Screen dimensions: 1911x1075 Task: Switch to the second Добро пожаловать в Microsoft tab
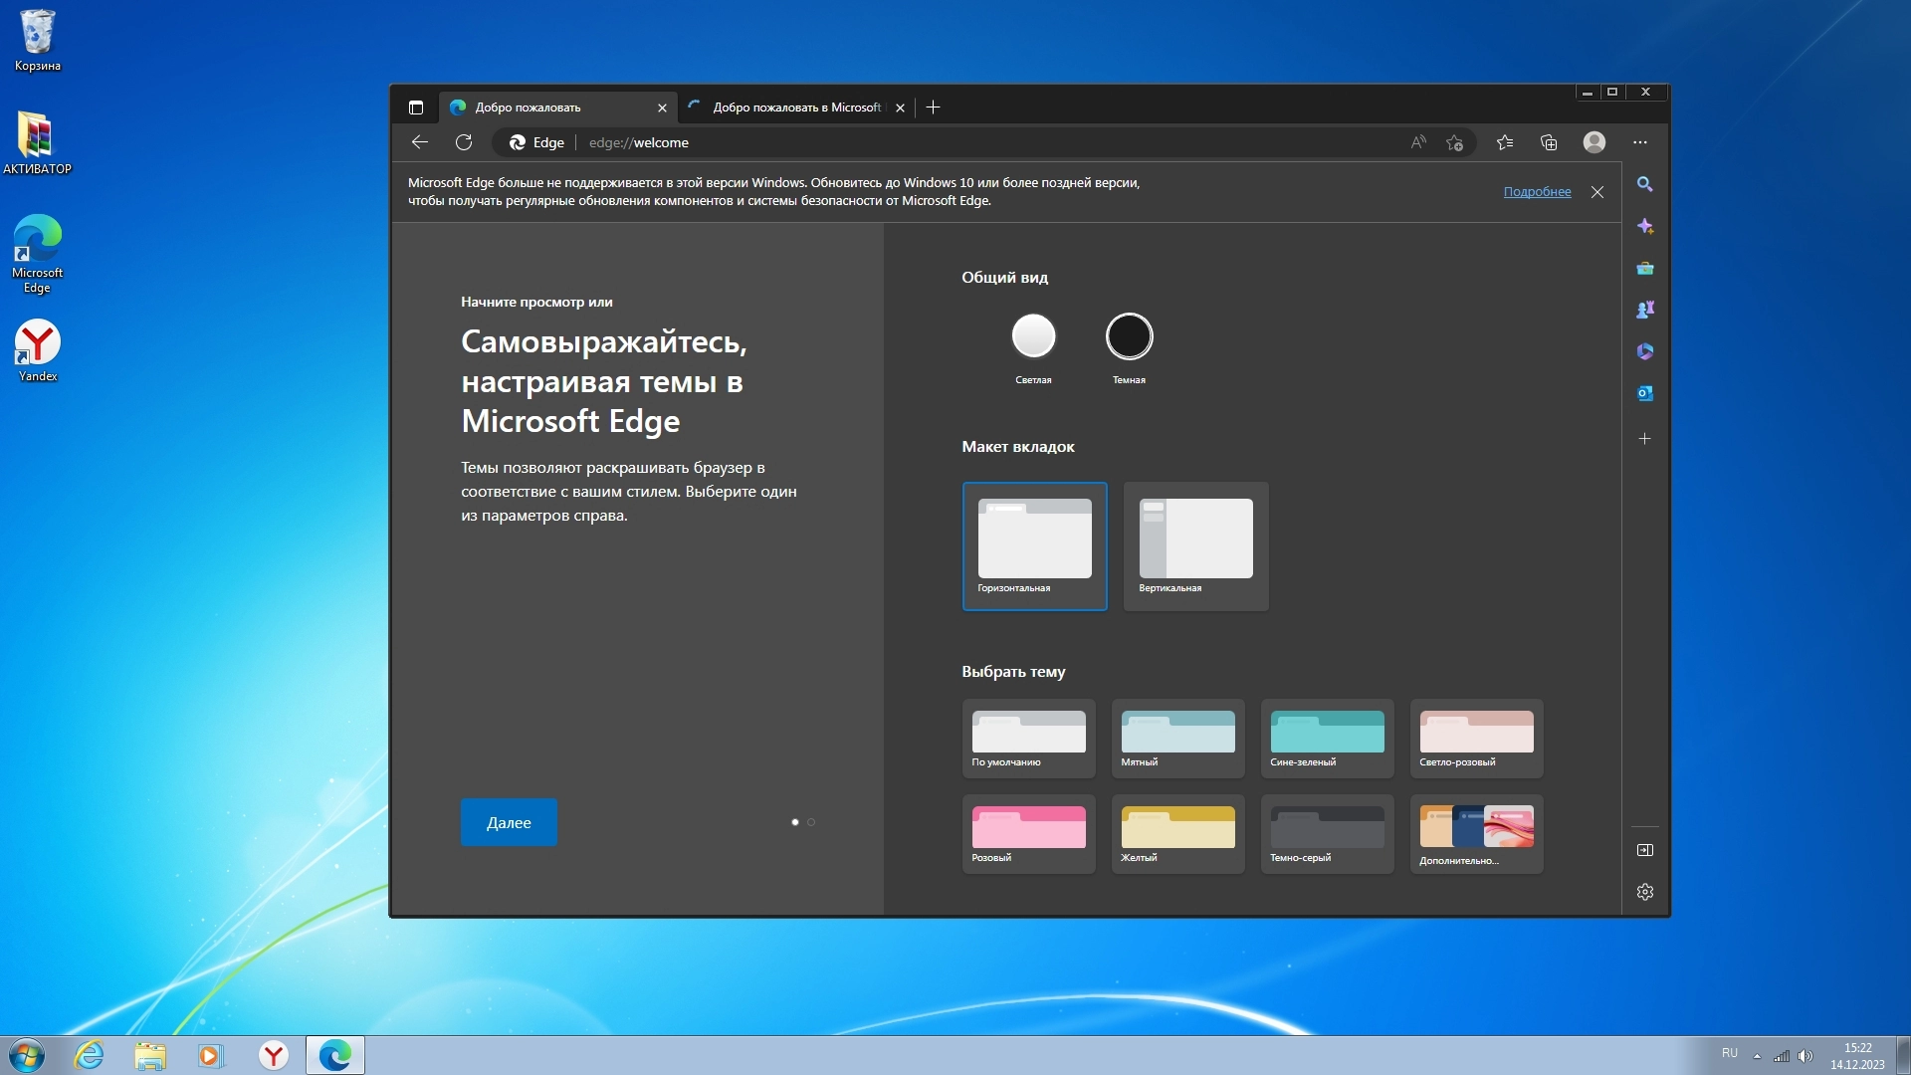pyautogui.click(x=796, y=107)
